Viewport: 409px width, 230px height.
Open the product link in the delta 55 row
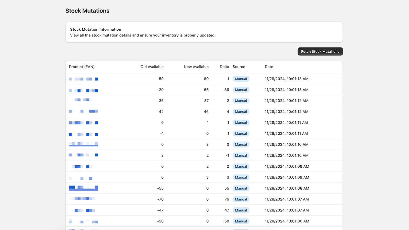coord(83,188)
